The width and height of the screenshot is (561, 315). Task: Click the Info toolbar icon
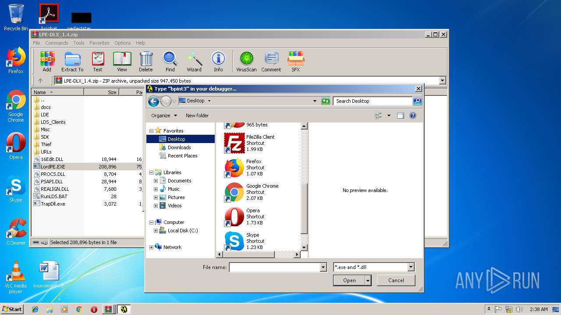click(x=218, y=62)
